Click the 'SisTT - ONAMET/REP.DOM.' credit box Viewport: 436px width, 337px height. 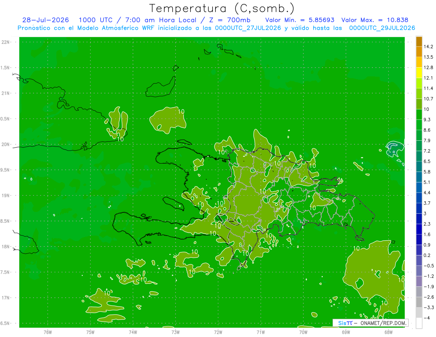point(371,323)
